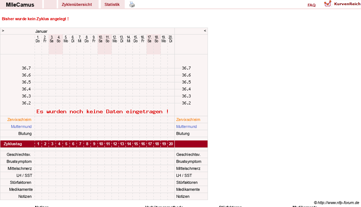The image size is (361, 207).
Task: Open the nfp-forum.de copyright link
Action: 336,203
